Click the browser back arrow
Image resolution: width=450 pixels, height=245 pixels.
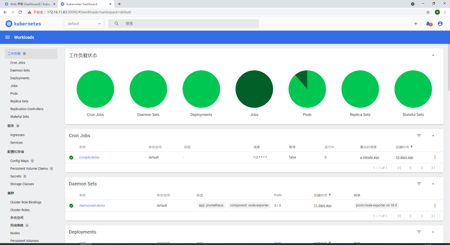5,12
